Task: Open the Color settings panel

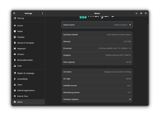Action: pyautogui.click(x=28, y=66)
